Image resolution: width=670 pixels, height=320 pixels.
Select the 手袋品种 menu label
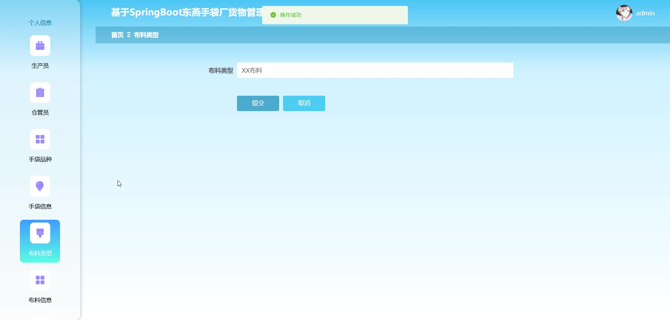(x=40, y=159)
